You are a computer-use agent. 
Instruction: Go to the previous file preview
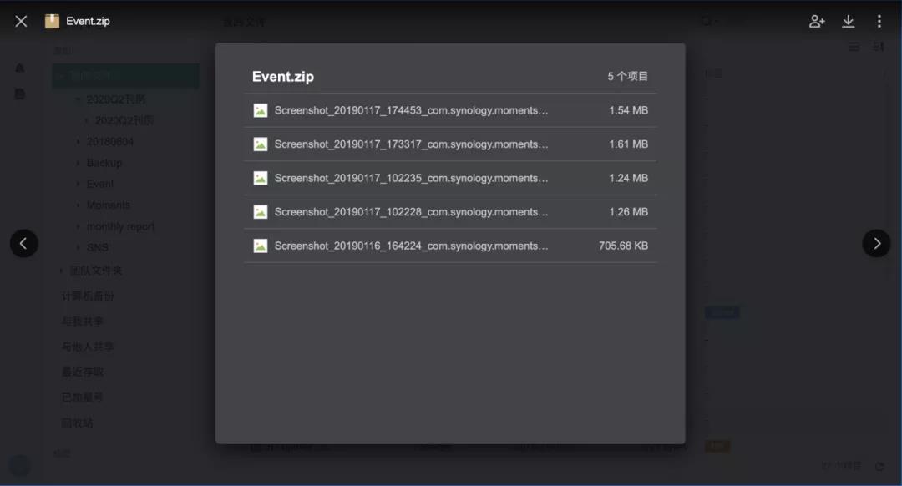click(x=23, y=243)
